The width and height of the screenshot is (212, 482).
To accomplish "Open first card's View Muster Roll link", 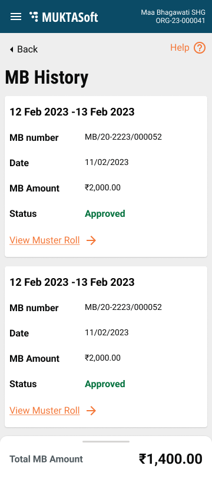I will [x=45, y=240].
